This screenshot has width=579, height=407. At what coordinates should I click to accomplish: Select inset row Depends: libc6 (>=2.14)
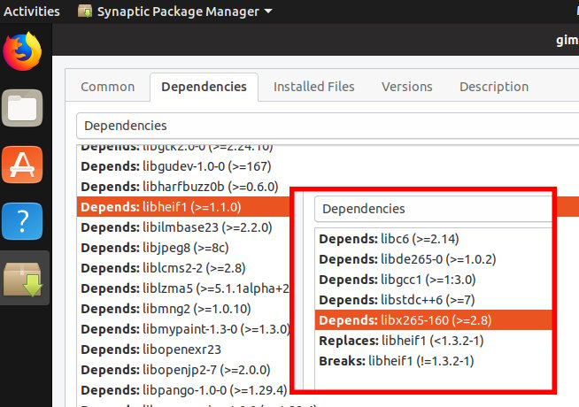tap(434, 239)
